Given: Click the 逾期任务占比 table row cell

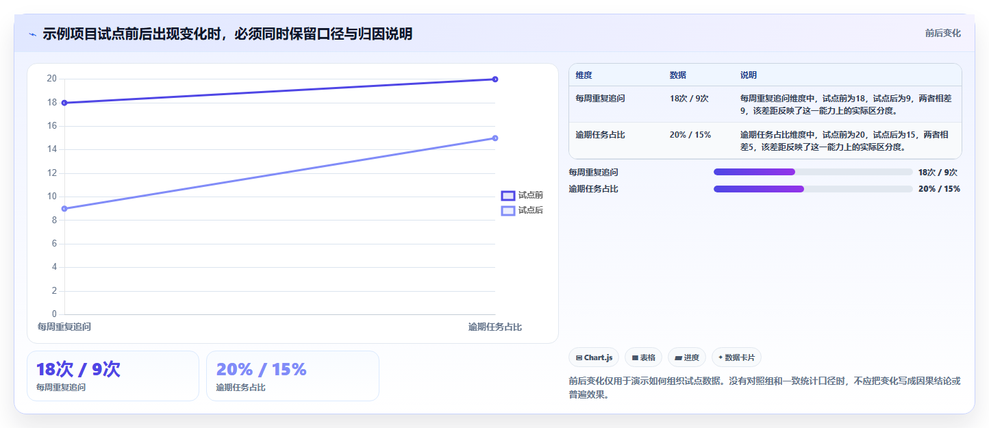Looking at the screenshot, I should tap(601, 135).
